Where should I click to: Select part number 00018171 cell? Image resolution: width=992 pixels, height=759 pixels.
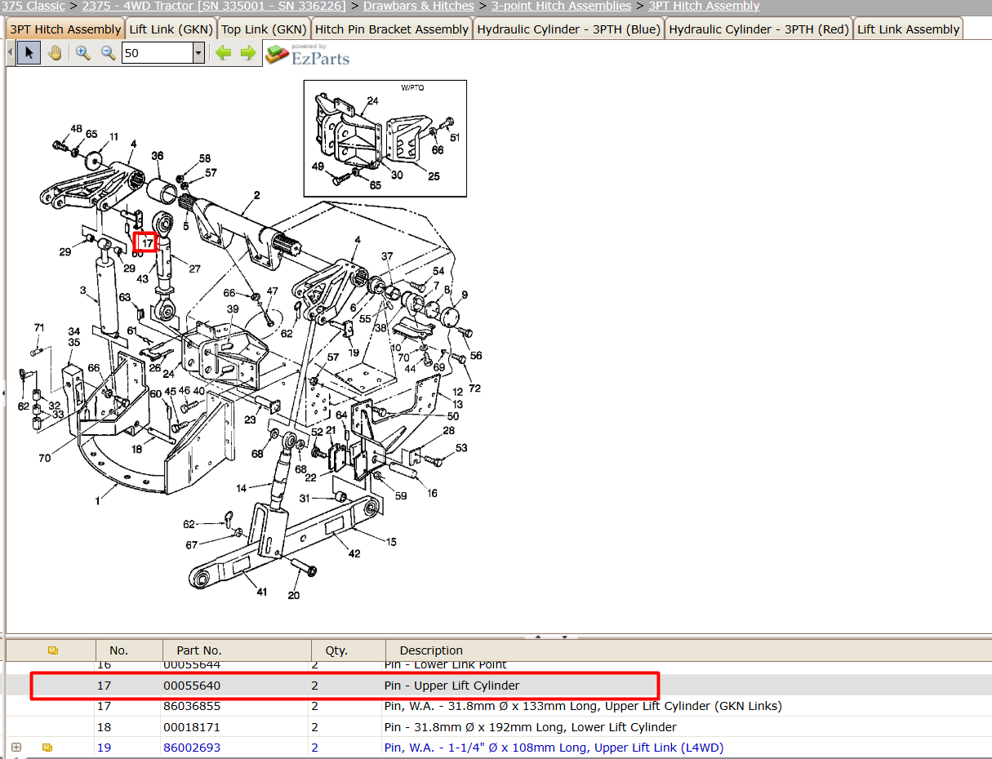(x=192, y=727)
